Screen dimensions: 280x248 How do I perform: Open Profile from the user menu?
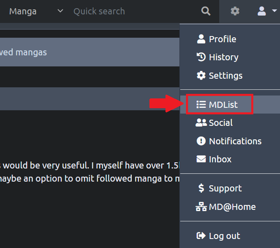pyautogui.click(x=222, y=39)
